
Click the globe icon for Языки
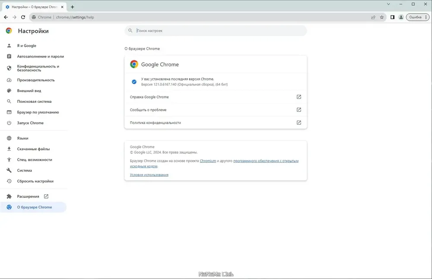point(9,138)
